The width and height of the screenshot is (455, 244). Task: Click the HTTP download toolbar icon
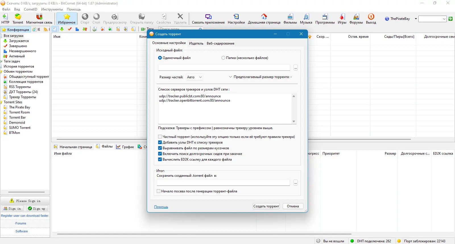click(5, 19)
